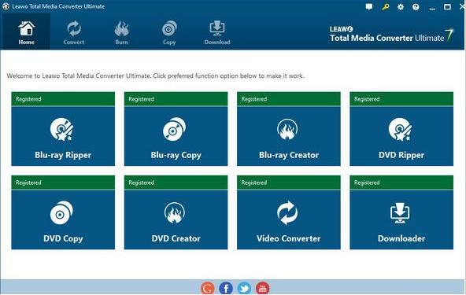Open the Twitter page icon
The image size is (466, 295).
coord(244,288)
